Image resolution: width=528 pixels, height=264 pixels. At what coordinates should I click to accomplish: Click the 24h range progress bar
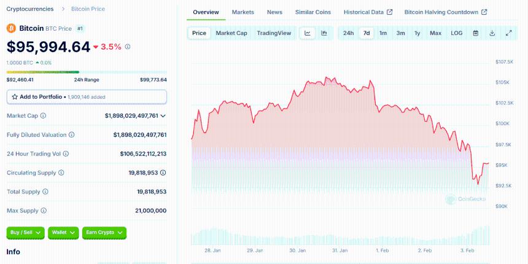point(87,72)
